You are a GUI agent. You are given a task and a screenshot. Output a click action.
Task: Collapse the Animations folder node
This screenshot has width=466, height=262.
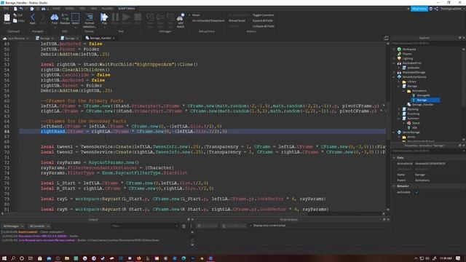click(x=404, y=90)
